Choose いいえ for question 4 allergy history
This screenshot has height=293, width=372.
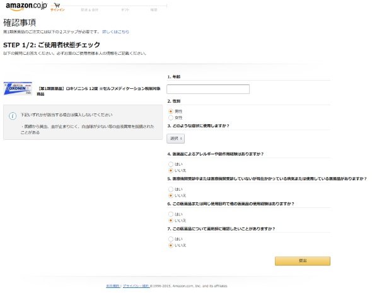pos(171,170)
